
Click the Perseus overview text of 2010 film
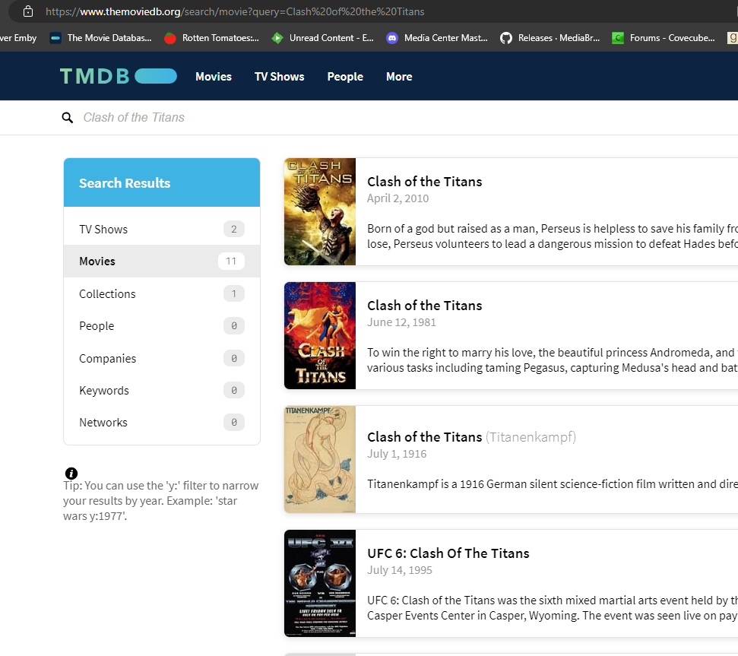553,236
